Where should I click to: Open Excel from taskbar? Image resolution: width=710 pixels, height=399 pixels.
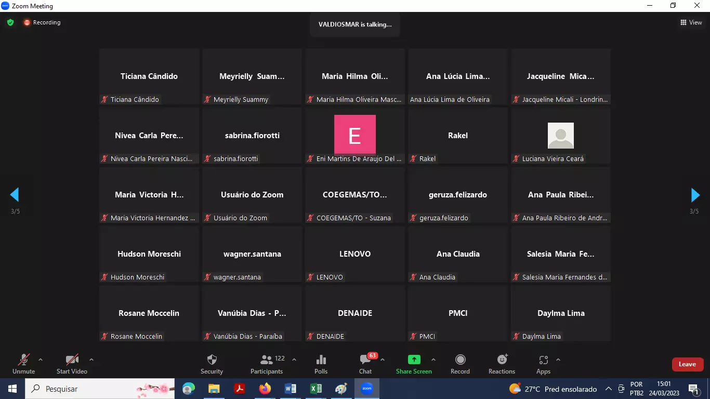(316, 389)
